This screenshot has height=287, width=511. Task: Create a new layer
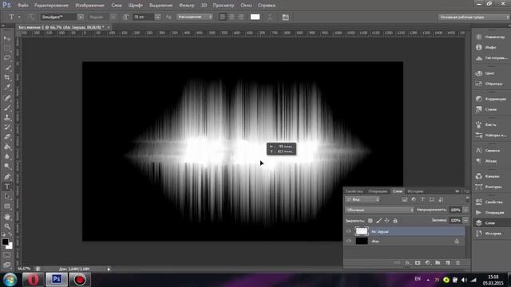click(448, 262)
